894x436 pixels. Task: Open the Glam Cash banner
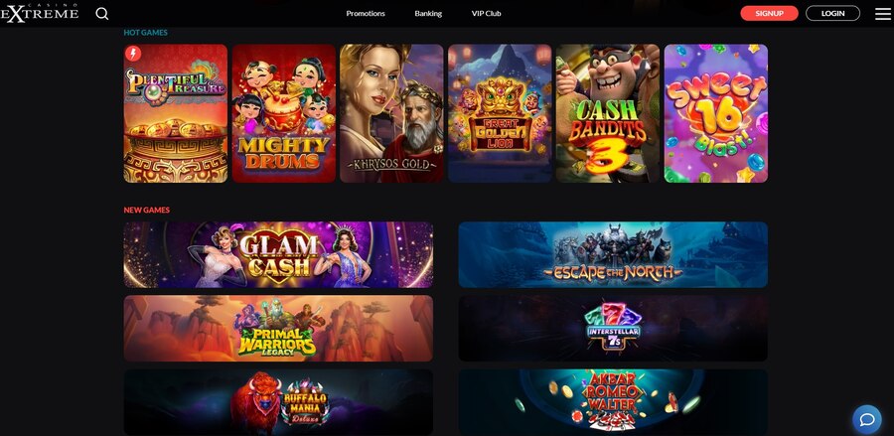point(278,255)
